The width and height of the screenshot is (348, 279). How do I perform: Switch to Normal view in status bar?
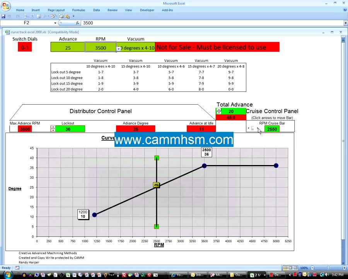point(285,268)
